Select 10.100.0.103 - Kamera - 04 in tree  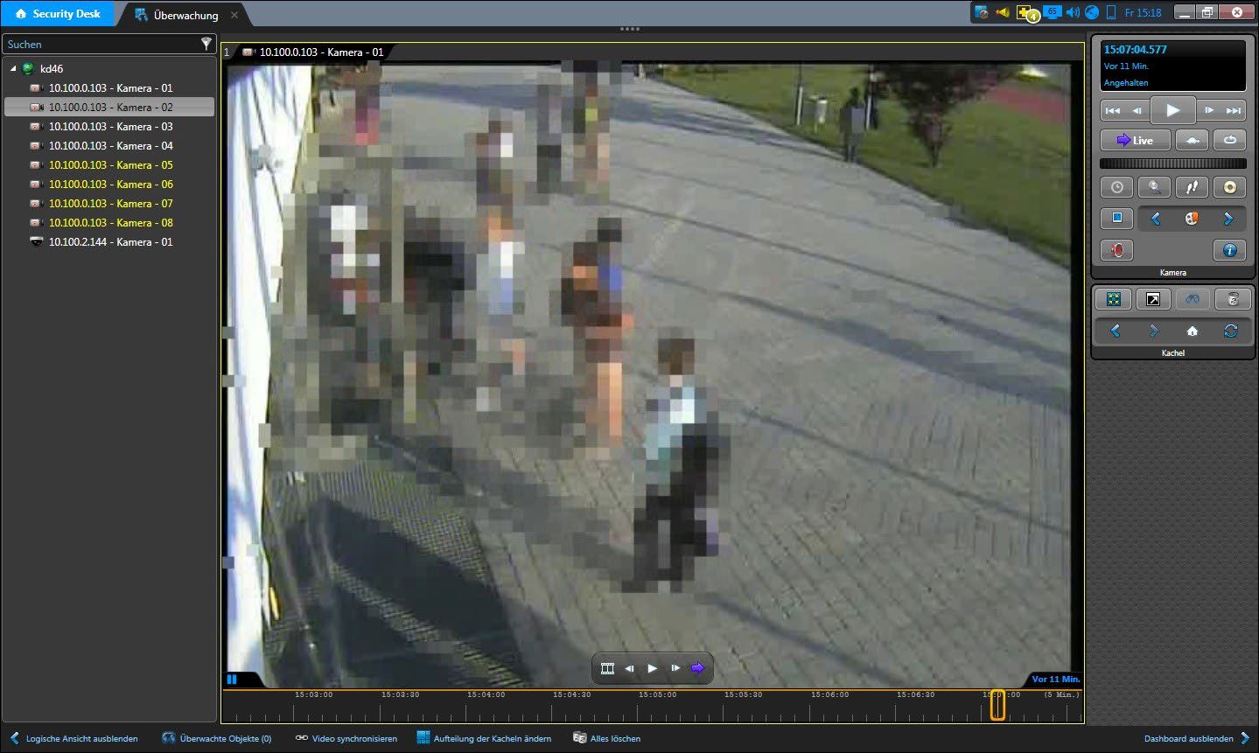[110, 146]
